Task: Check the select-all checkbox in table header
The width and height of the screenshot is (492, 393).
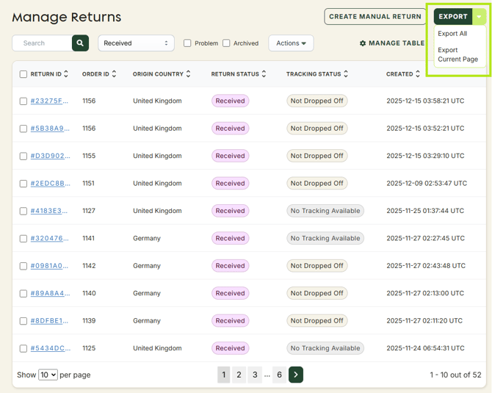Action: coord(23,74)
